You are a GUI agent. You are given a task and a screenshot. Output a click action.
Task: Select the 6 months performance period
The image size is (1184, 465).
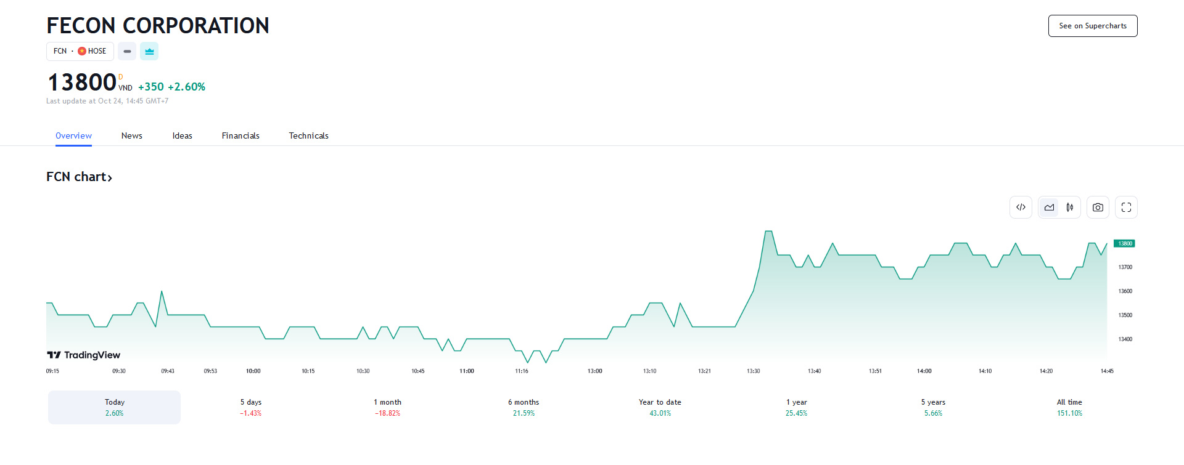click(524, 407)
